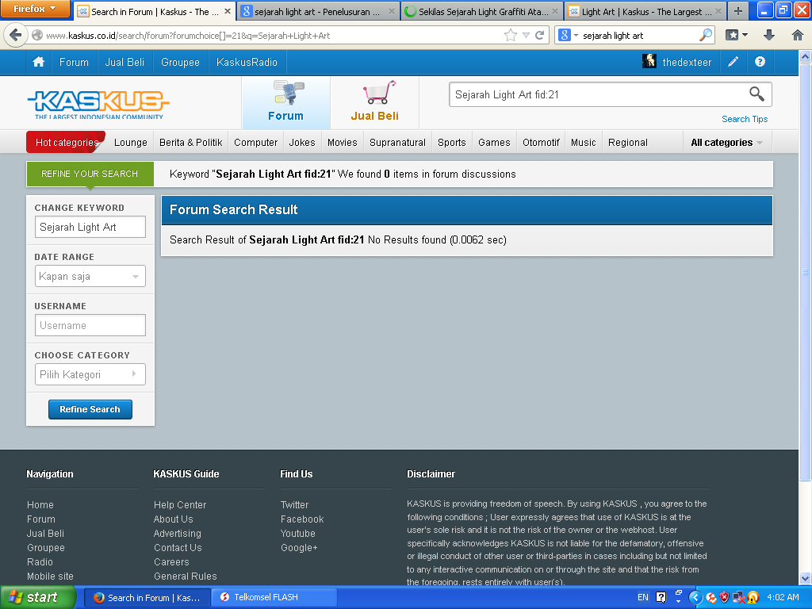Switch to Telkomsel FLASH taskbar item
Screen dimensions: 812x609
[x=274, y=597]
